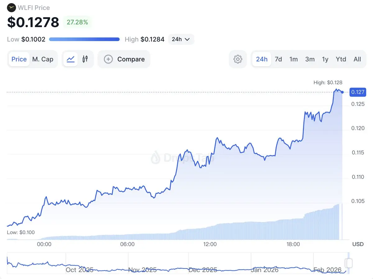Click the 0.115 price axis label
This screenshot has height=279, width=373.
(358, 153)
